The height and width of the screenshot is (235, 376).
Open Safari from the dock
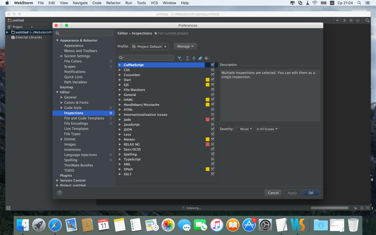tap(55, 225)
